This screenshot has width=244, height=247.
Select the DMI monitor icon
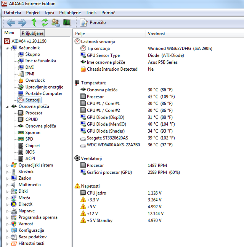click(21, 67)
